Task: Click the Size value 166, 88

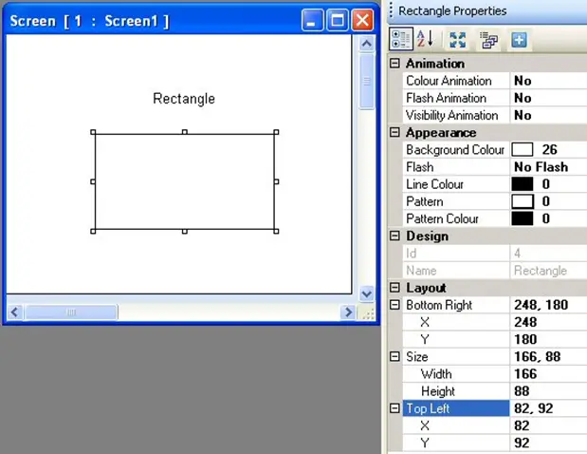Action: (537, 356)
